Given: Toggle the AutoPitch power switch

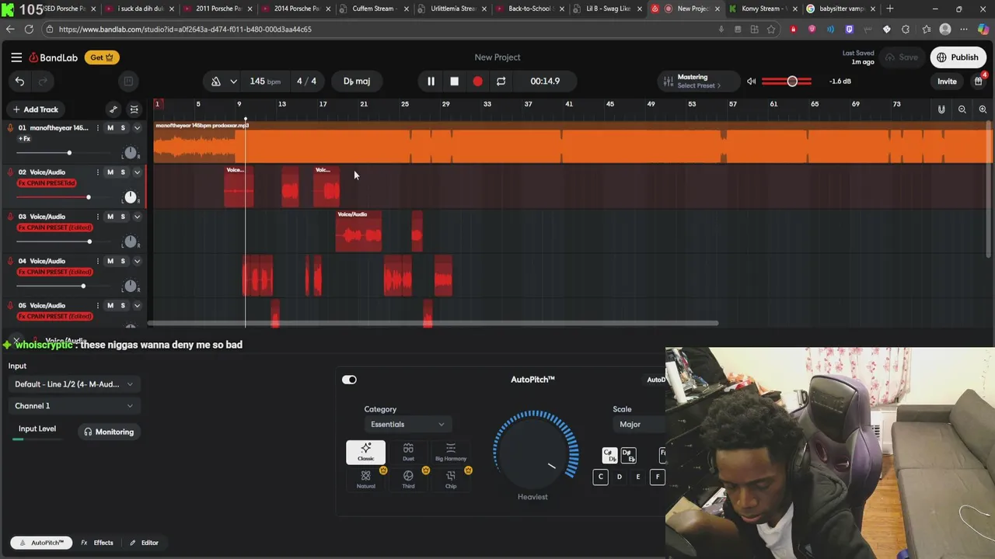Looking at the screenshot, I should [349, 380].
